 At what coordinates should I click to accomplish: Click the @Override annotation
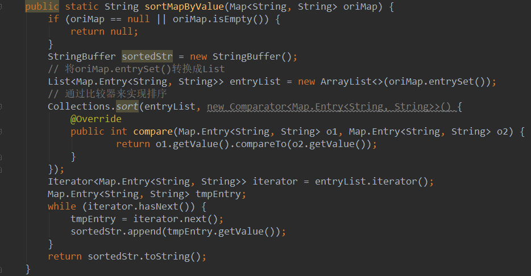point(96,119)
